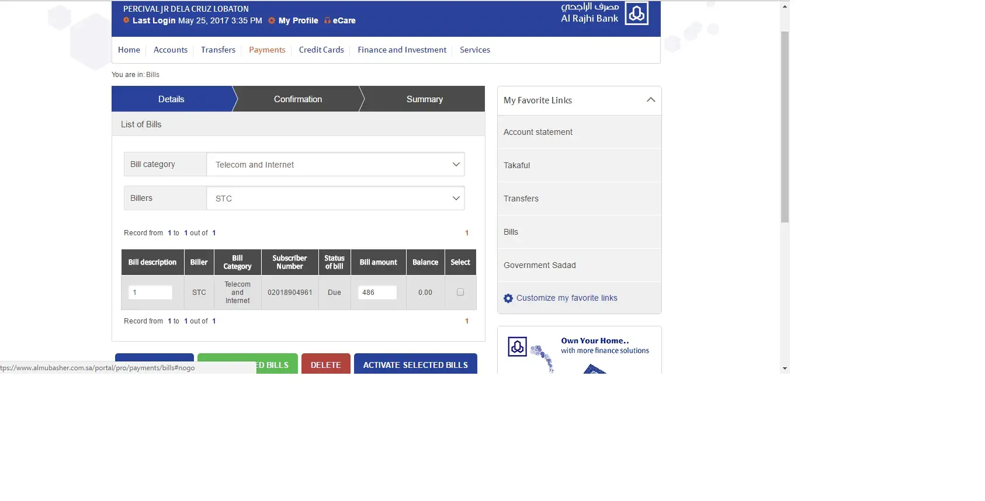Click the Customize favorite links gear icon
The height and width of the screenshot is (501, 985).
[x=508, y=298]
